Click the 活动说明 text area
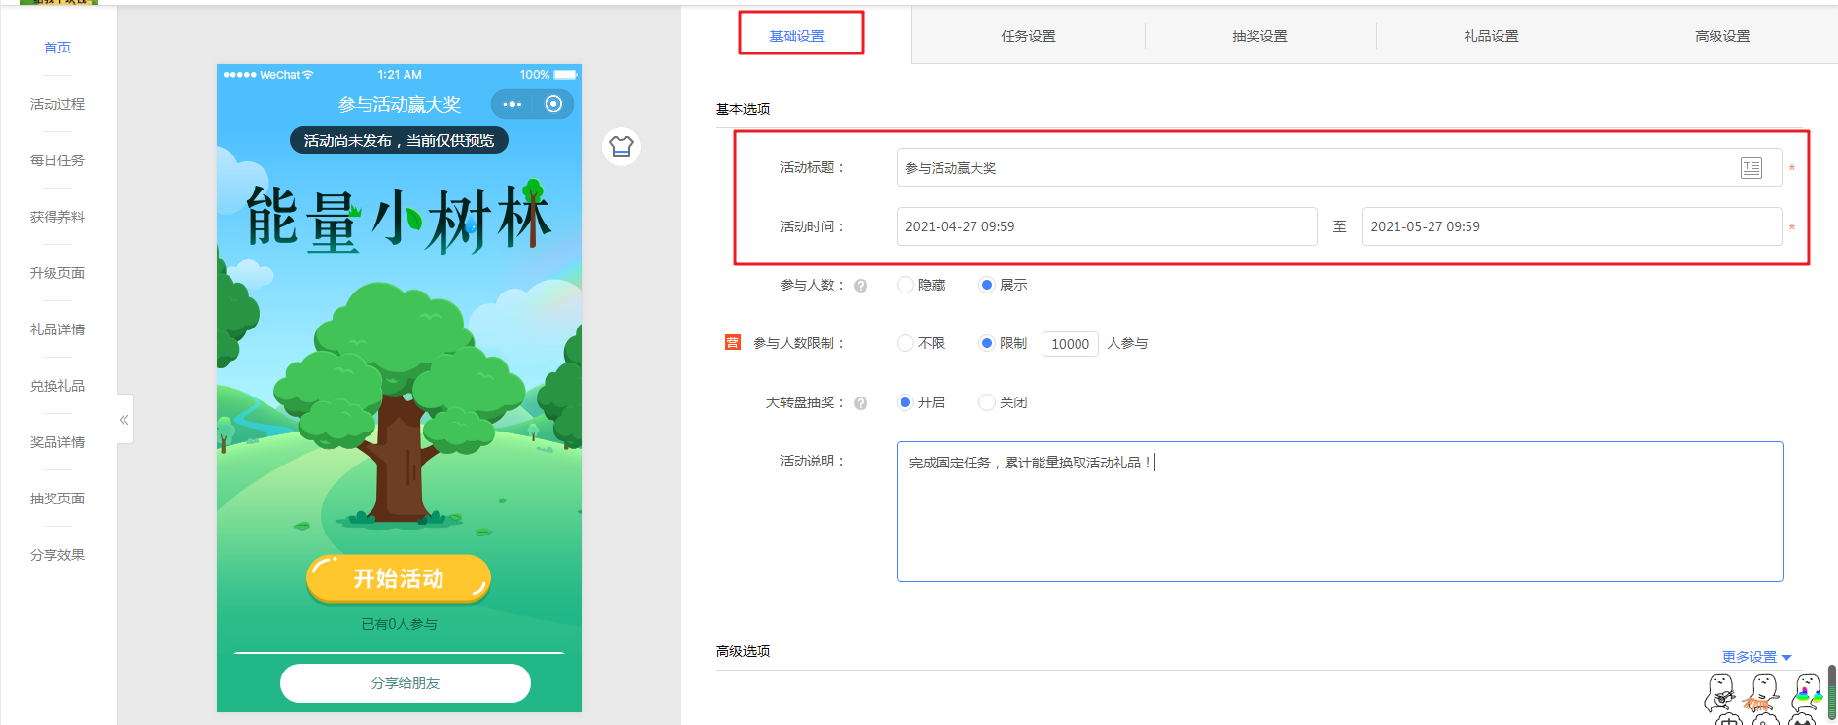The width and height of the screenshot is (1838, 725). click(x=1339, y=512)
